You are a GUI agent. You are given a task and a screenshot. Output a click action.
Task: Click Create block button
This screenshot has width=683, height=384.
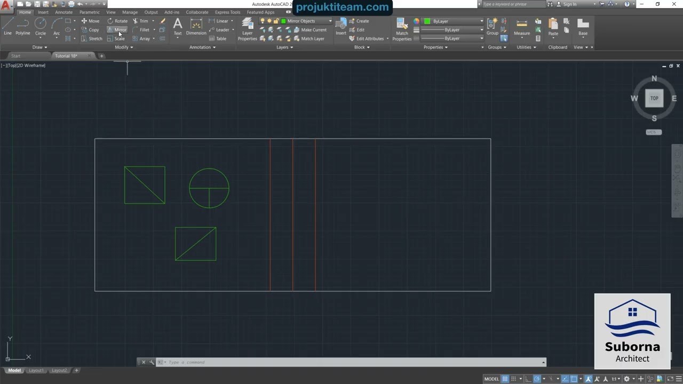coord(359,21)
